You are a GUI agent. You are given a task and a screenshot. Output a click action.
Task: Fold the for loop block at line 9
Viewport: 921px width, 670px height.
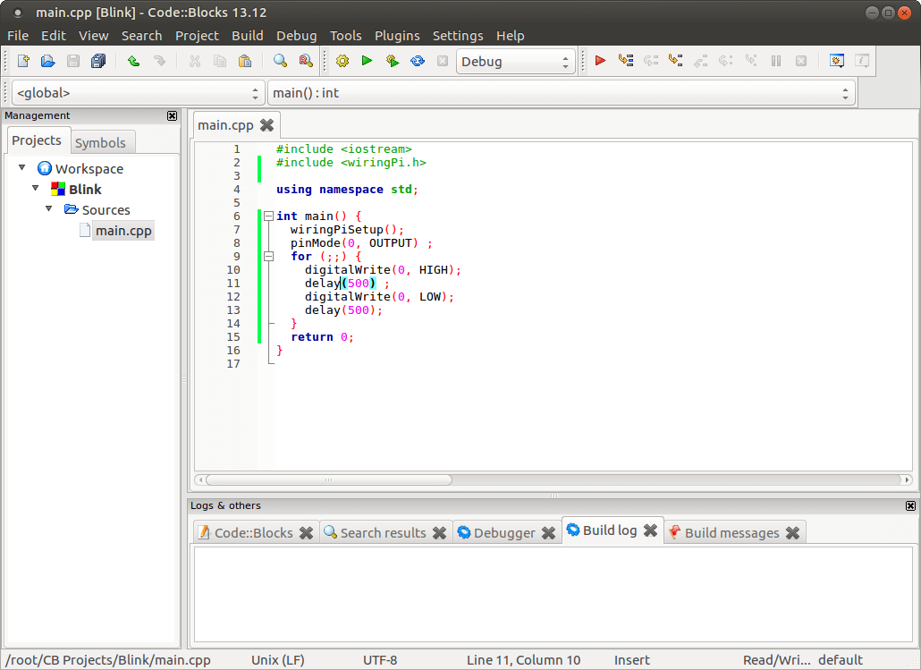(268, 256)
